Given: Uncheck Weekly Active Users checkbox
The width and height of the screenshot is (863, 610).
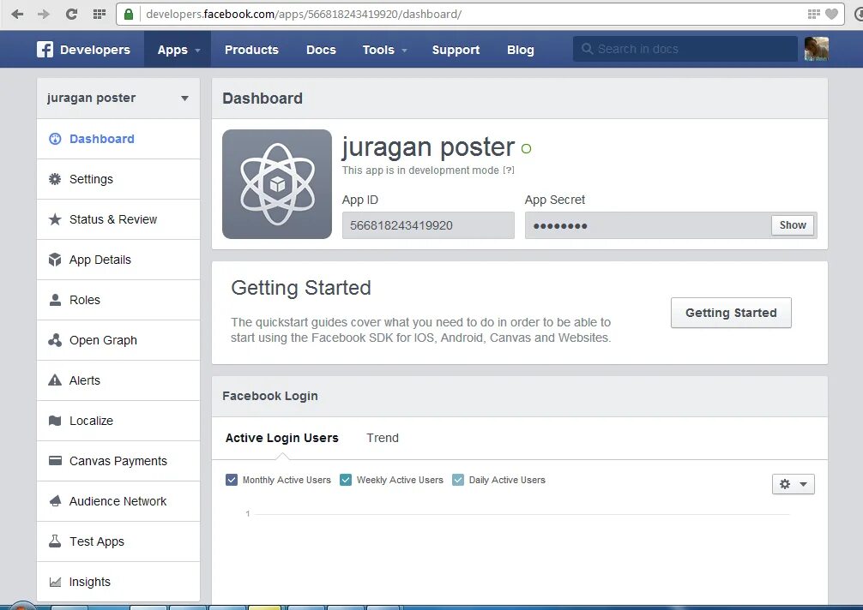Looking at the screenshot, I should pyautogui.click(x=346, y=480).
